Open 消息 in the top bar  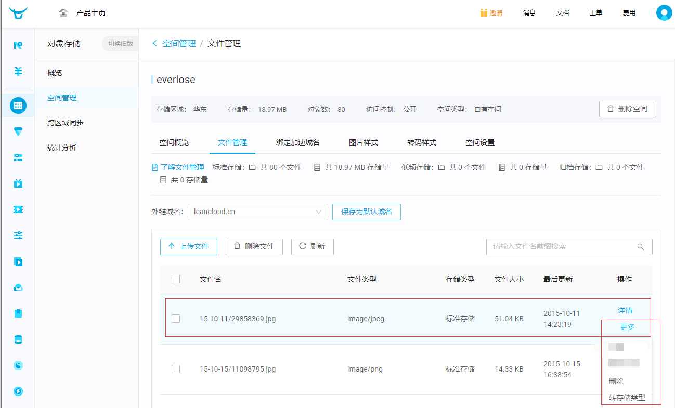click(x=529, y=12)
